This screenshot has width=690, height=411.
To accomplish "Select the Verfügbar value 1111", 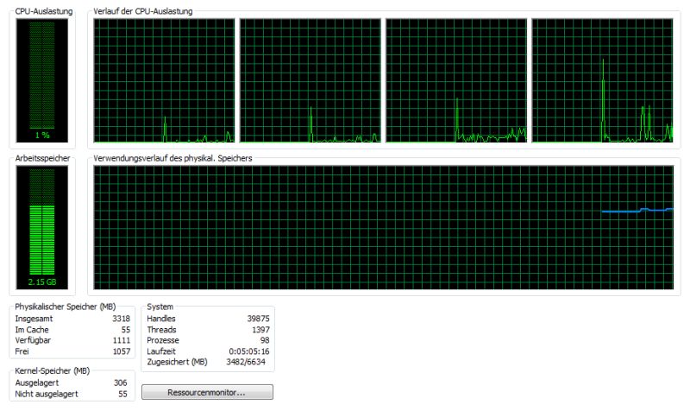I will coord(122,340).
